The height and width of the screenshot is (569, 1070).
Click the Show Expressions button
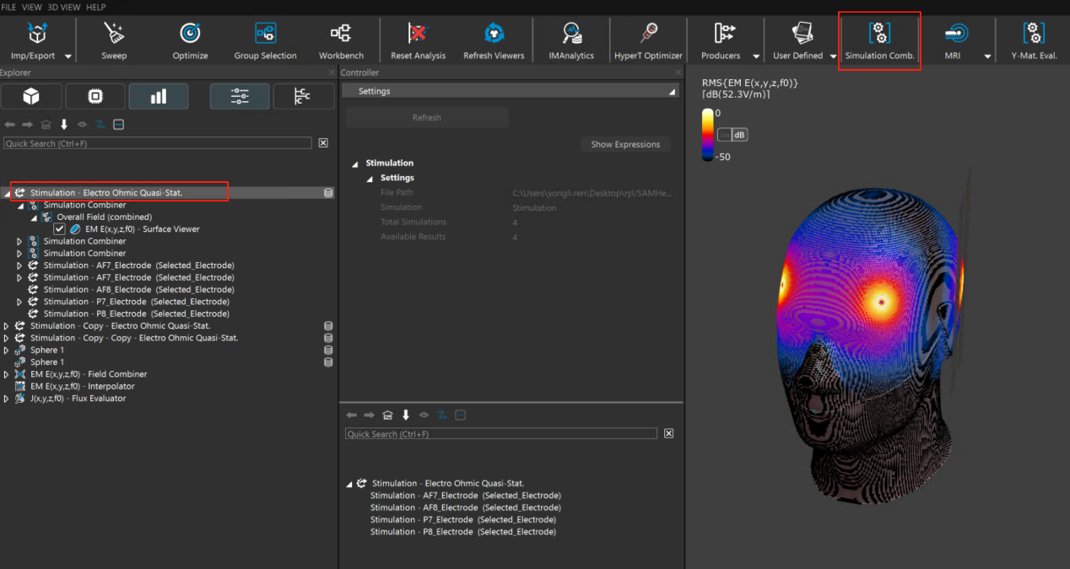625,144
